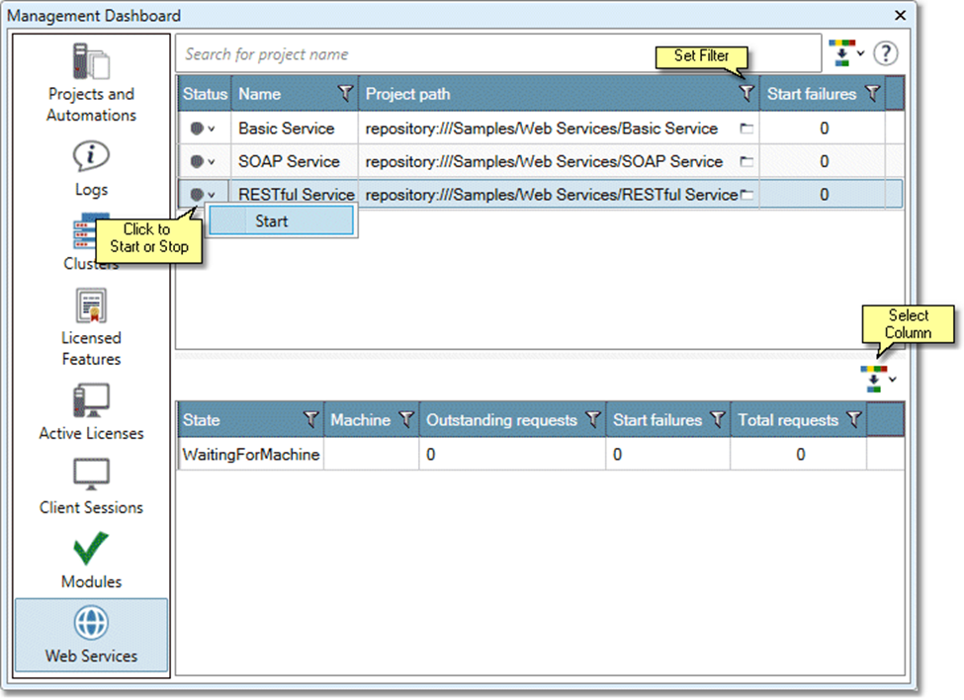The width and height of the screenshot is (964, 700).
Task: Open lower Select Column dropdown above State table
Action: pos(878,379)
